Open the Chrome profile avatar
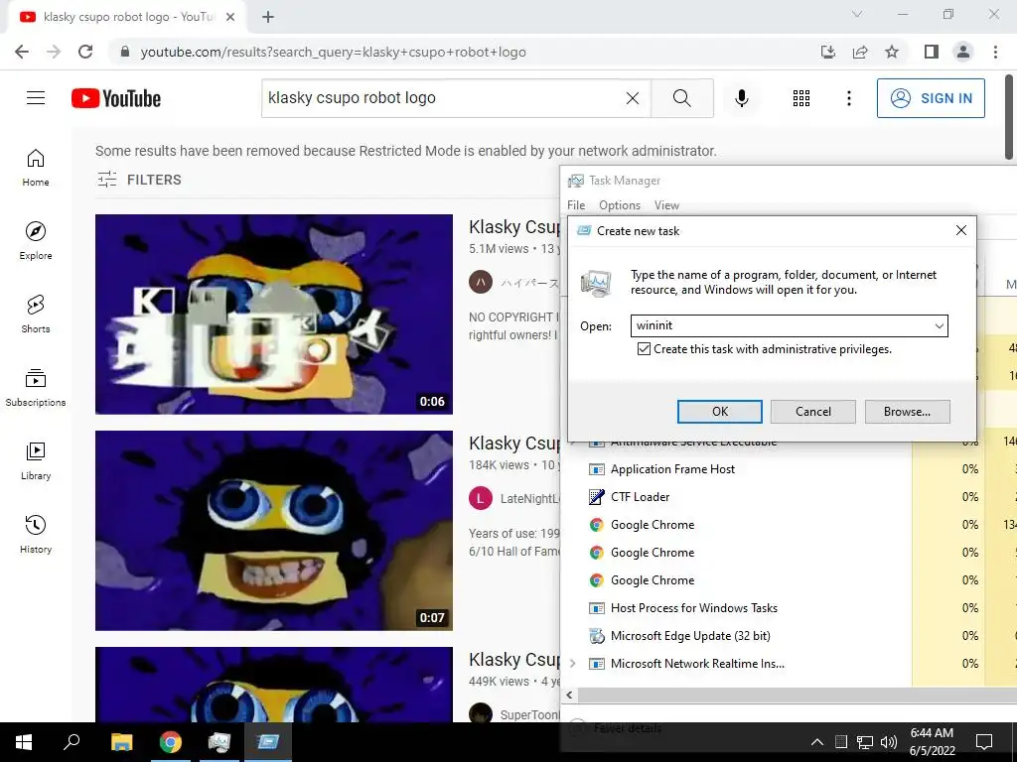Screen dimensions: 1017x762 [x=963, y=52]
